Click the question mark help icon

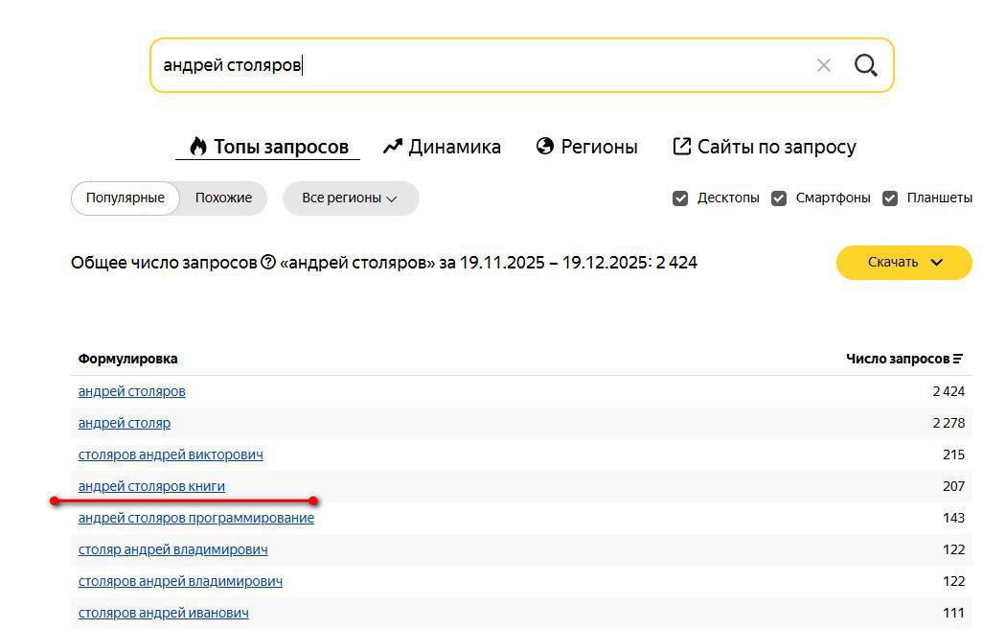268,263
